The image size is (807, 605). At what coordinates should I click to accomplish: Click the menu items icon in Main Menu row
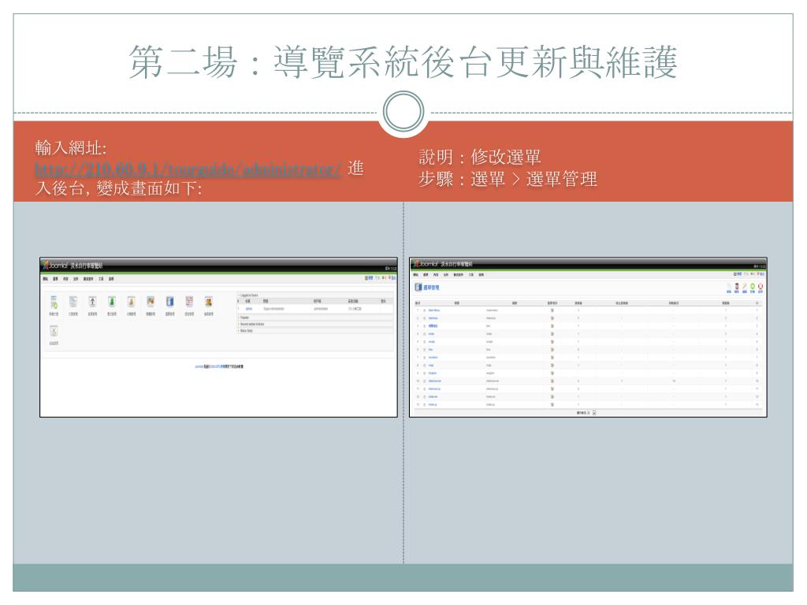552,310
